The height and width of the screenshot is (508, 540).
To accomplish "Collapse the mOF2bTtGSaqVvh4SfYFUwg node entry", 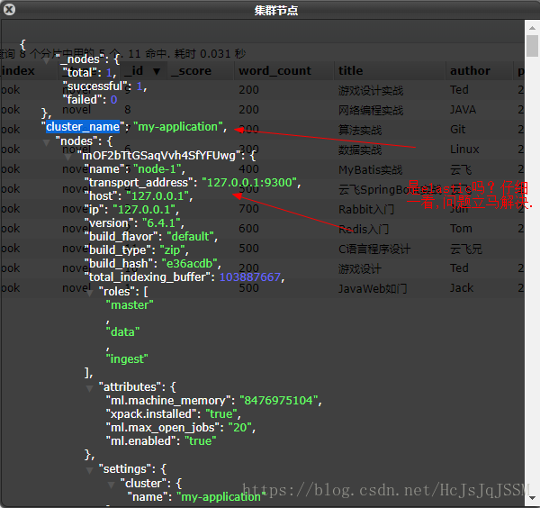I will coord(67,157).
